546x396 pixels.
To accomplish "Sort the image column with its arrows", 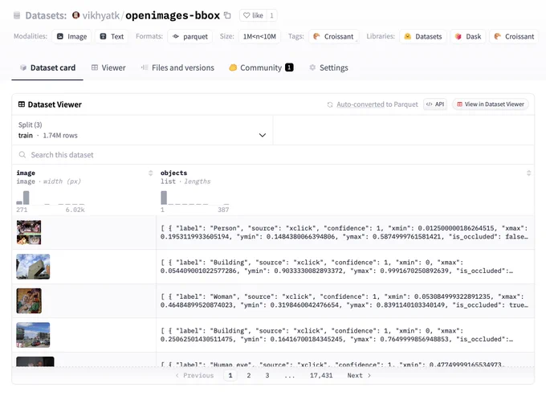I will coord(150,173).
